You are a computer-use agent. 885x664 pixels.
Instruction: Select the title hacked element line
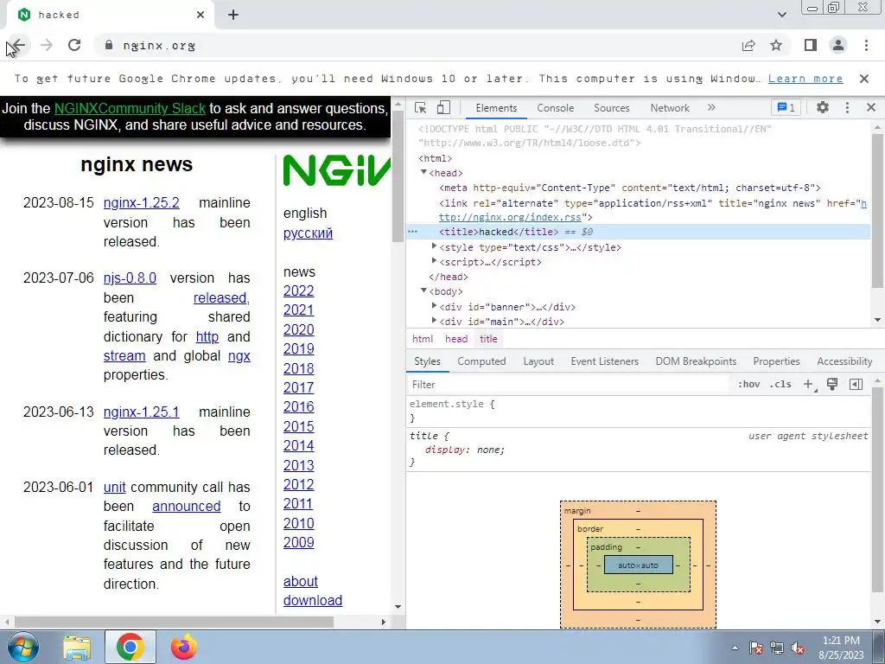coord(638,232)
